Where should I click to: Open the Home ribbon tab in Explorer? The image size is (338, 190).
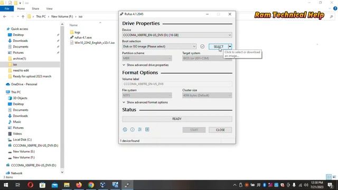[21, 8]
